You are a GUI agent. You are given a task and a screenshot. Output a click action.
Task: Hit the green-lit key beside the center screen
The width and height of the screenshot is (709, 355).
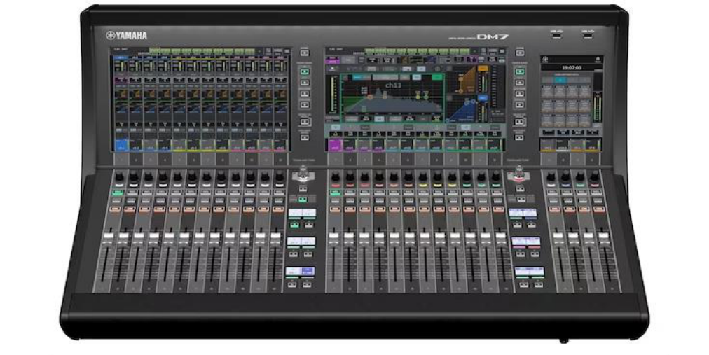[520, 71]
